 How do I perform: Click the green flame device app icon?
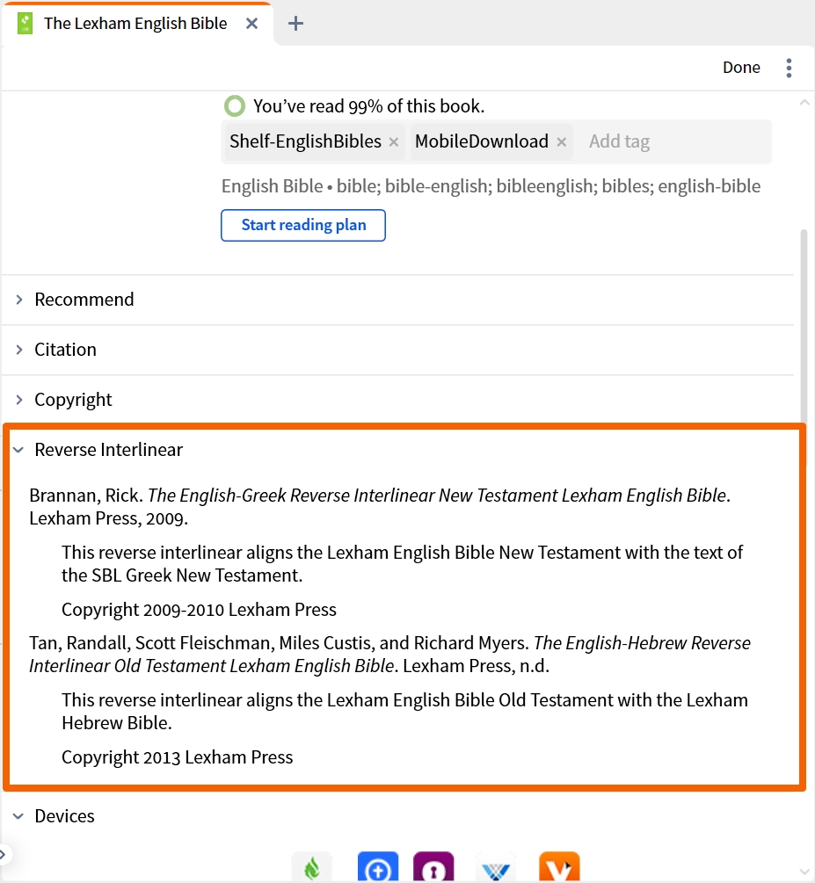click(312, 866)
